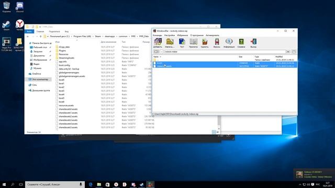Image resolution: width=335 pixels, height=188 pixels.
Task: Click 'common' in the Explorer address breadcrumb
Action: [123, 37]
